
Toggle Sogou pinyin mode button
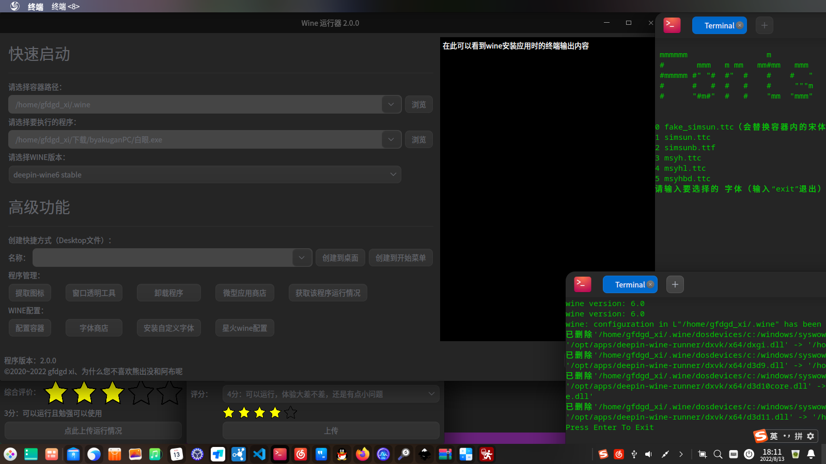click(x=799, y=436)
